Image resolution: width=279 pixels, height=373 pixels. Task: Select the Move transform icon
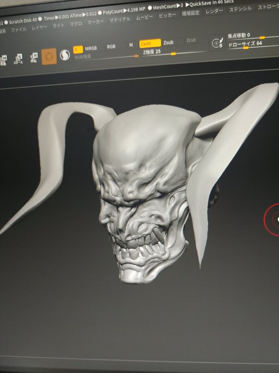click(3, 60)
